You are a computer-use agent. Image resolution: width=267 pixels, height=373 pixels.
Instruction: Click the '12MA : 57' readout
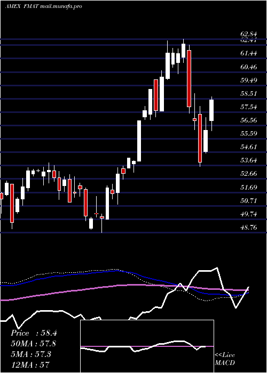pyautogui.click(x=30, y=364)
